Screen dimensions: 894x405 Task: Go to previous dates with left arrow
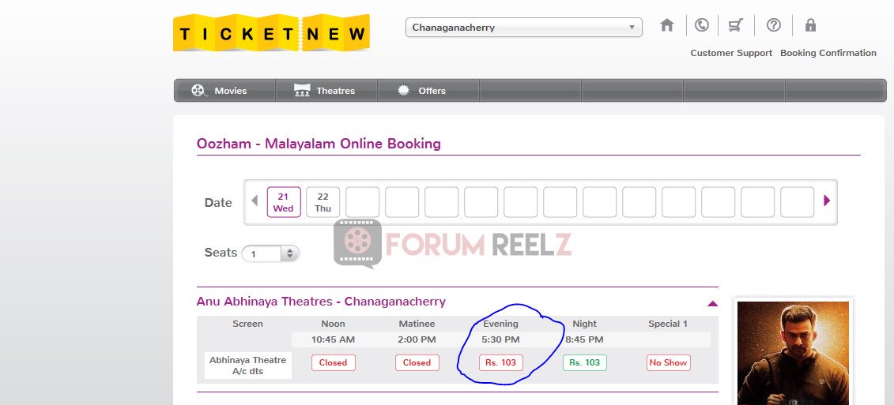[255, 201]
